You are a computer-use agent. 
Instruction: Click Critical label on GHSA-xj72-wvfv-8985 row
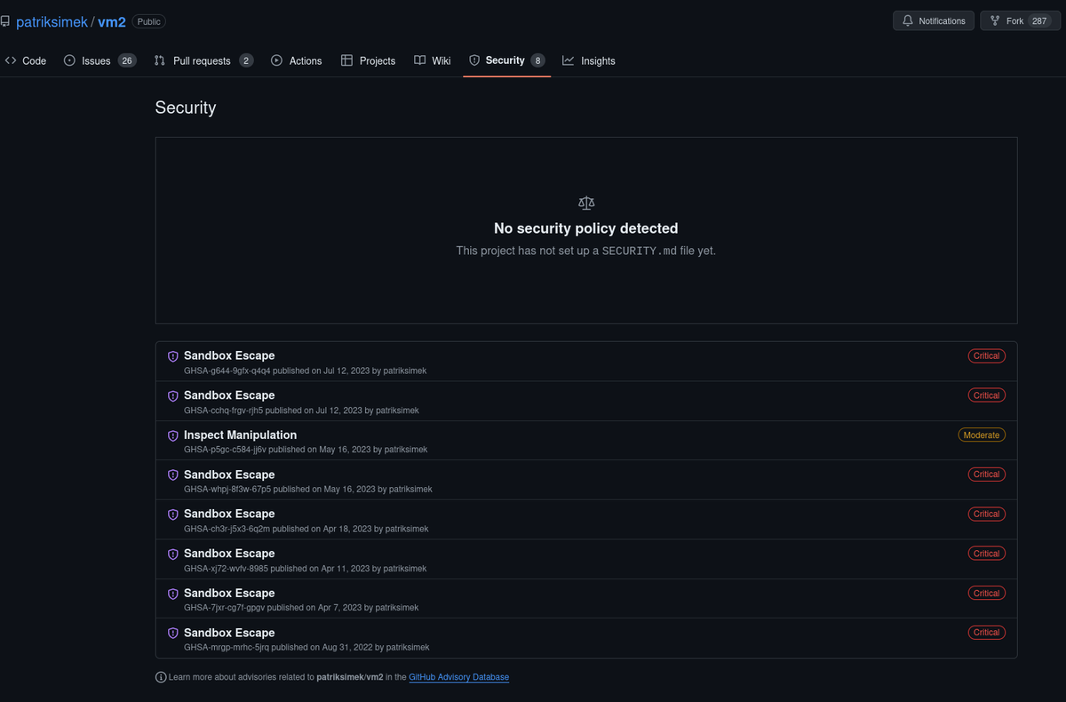(986, 554)
